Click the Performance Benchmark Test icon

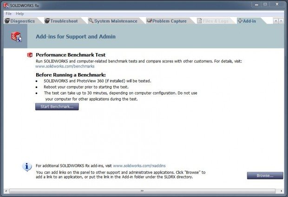[x=30, y=55]
